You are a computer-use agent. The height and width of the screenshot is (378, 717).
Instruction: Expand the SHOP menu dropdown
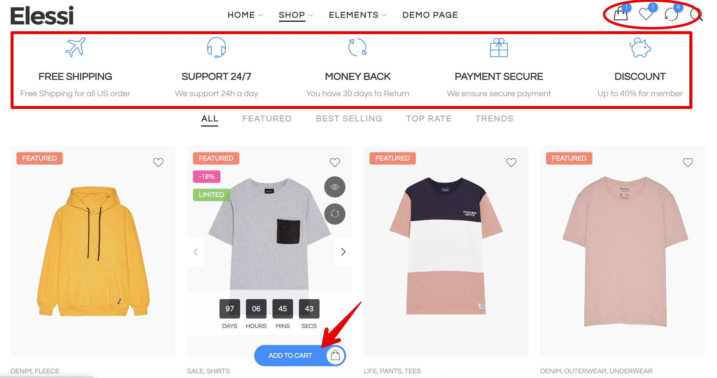296,15
